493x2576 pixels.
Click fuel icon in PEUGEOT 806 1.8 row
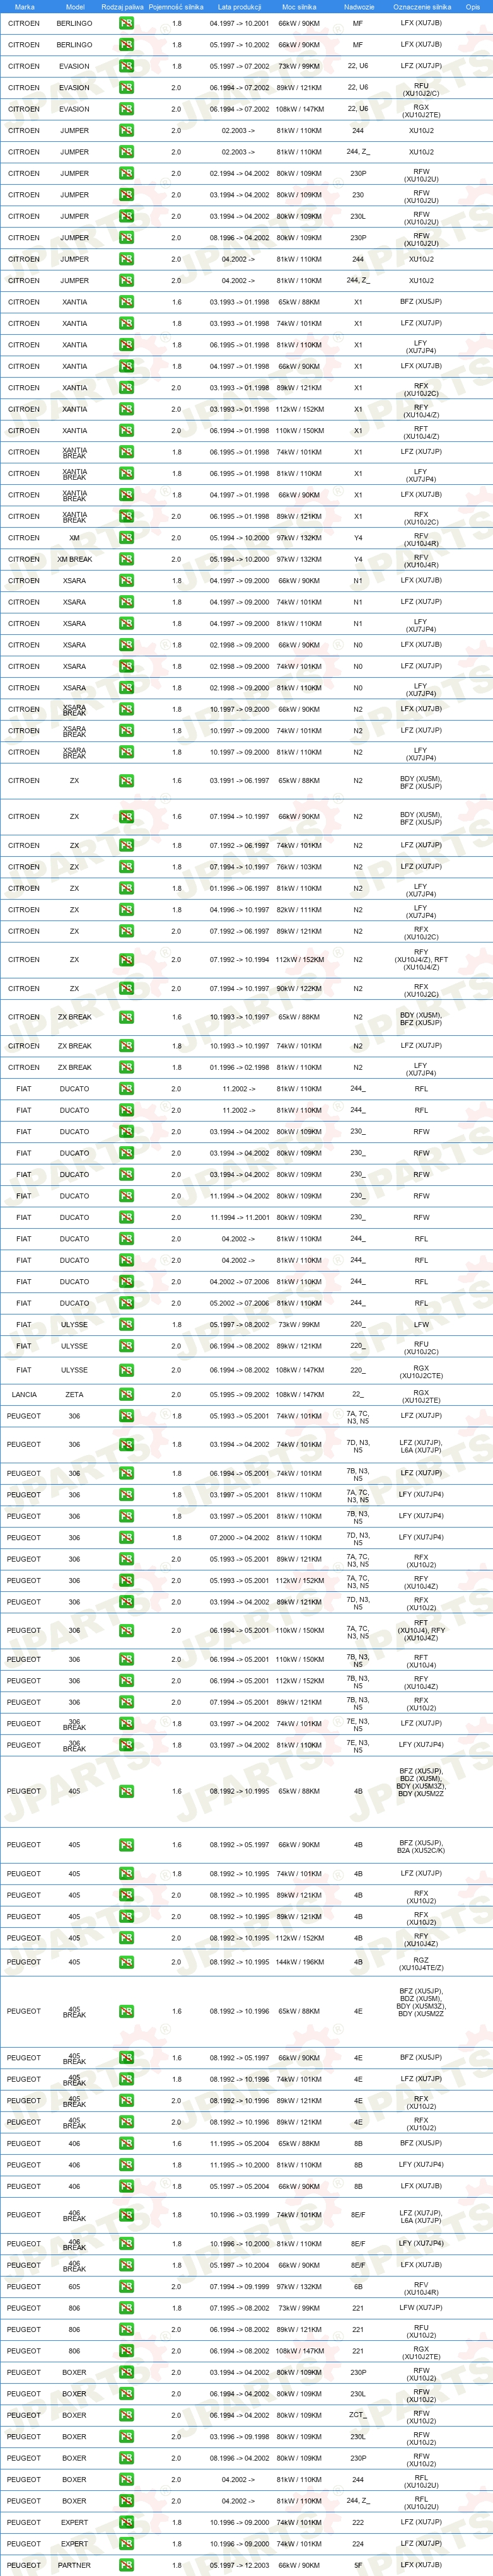(126, 2308)
